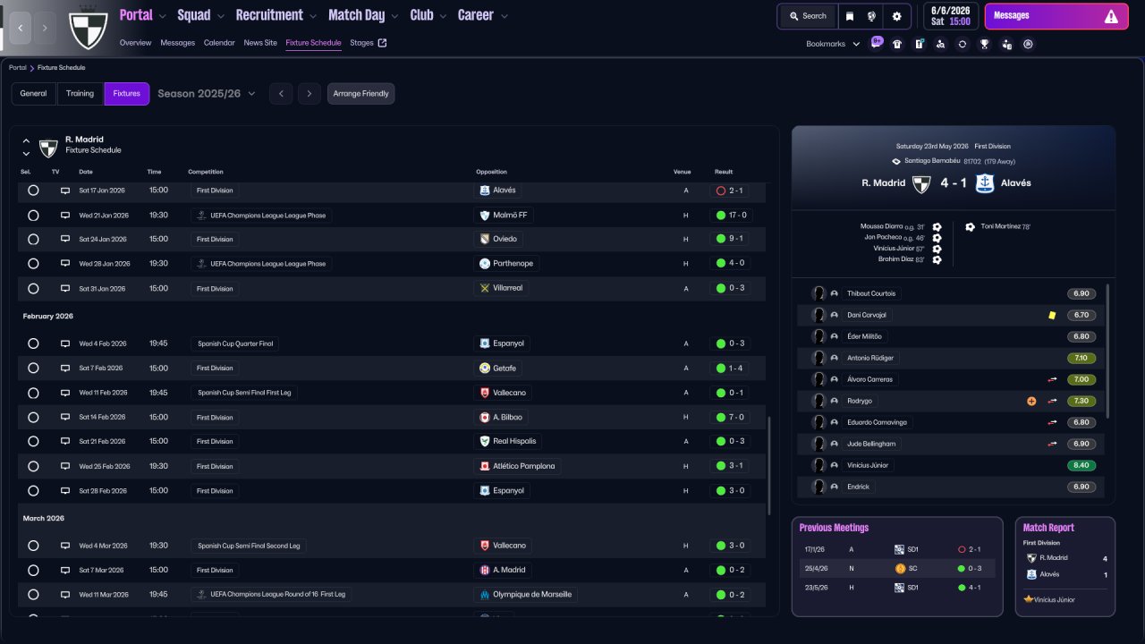1145x644 pixels.
Task: Open the shirt kit shortcut icon
Action: pos(897,44)
